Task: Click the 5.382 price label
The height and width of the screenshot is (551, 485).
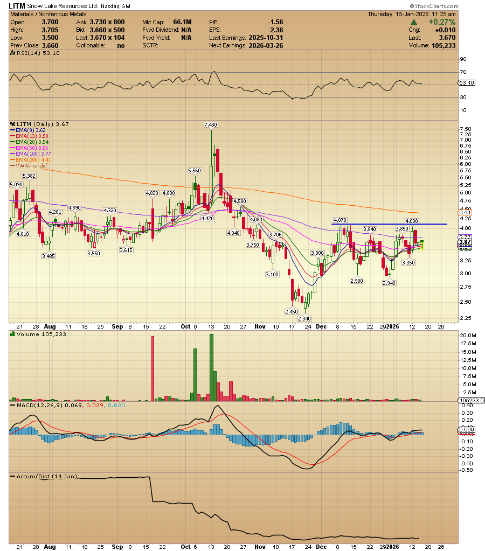Action: 29,176
